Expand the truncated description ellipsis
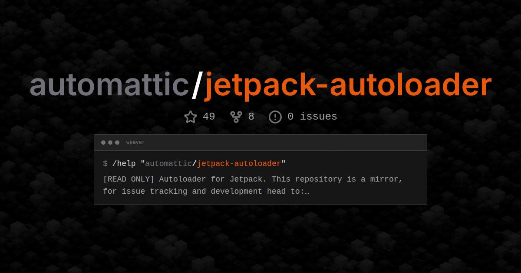521x273 pixels. (307, 192)
